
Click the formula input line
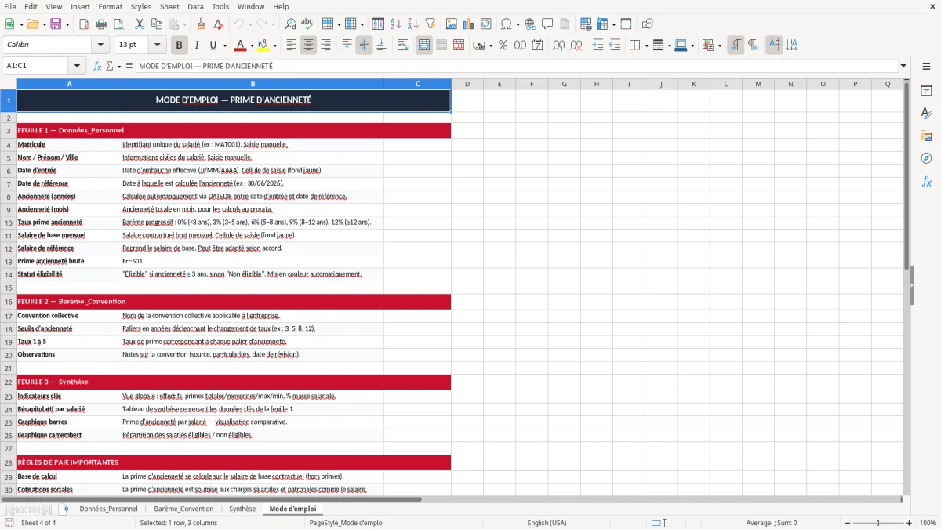pos(516,67)
